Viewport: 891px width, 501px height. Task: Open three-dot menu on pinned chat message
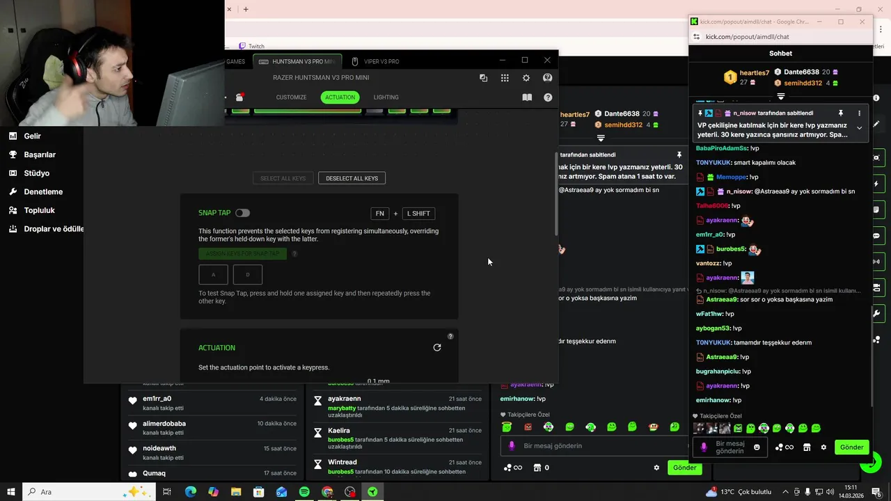[x=859, y=113]
